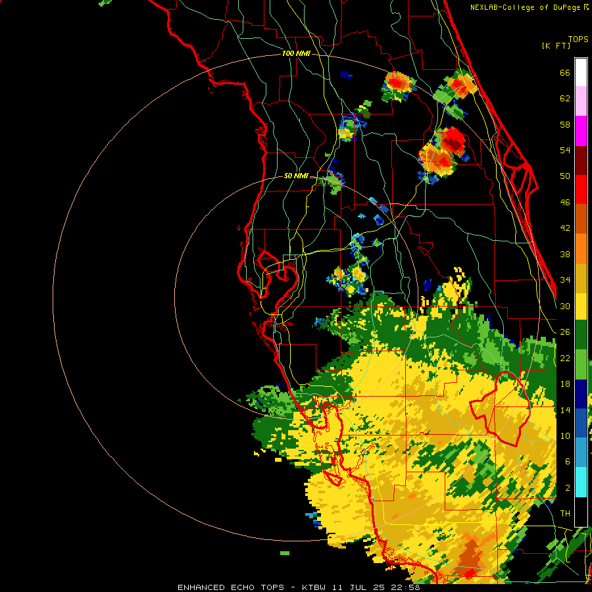Viewport: 592px width, 592px height.
Task: Click the medium blue legend swatch
Action: (581, 423)
